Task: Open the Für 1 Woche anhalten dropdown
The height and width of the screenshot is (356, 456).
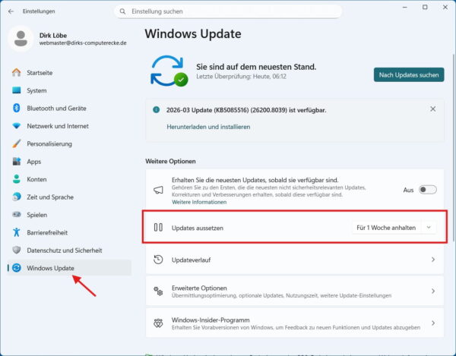Action: pyautogui.click(x=394, y=228)
